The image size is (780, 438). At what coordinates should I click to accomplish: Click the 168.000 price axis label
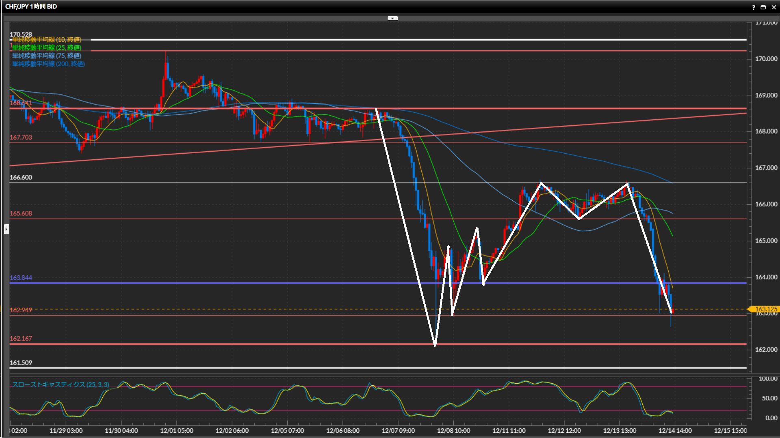click(766, 131)
